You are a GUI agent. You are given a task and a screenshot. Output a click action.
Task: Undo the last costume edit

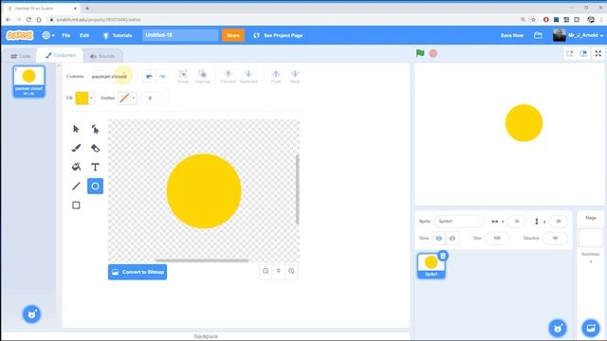coord(149,76)
